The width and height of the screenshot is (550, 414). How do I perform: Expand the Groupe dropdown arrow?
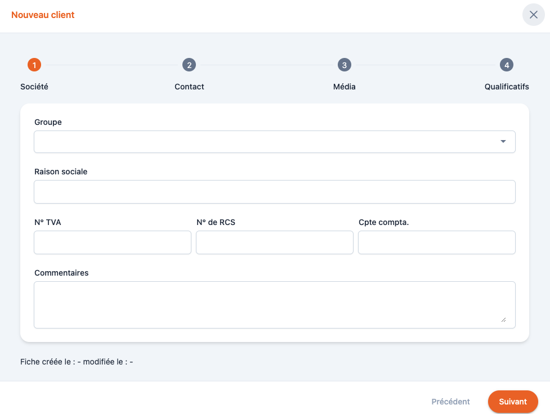pyautogui.click(x=503, y=142)
